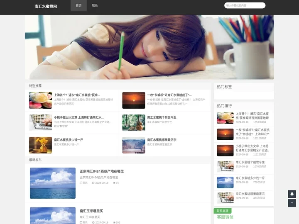Click sunset thumbnail in 特别推荐 section

tap(134, 100)
